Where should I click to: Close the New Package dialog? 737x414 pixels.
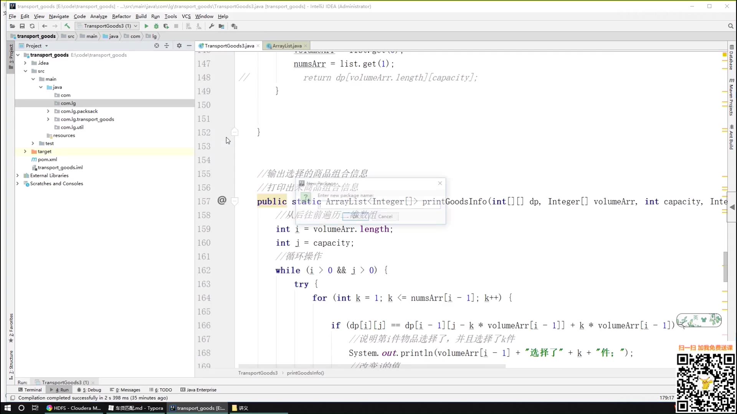click(x=440, y=183)
